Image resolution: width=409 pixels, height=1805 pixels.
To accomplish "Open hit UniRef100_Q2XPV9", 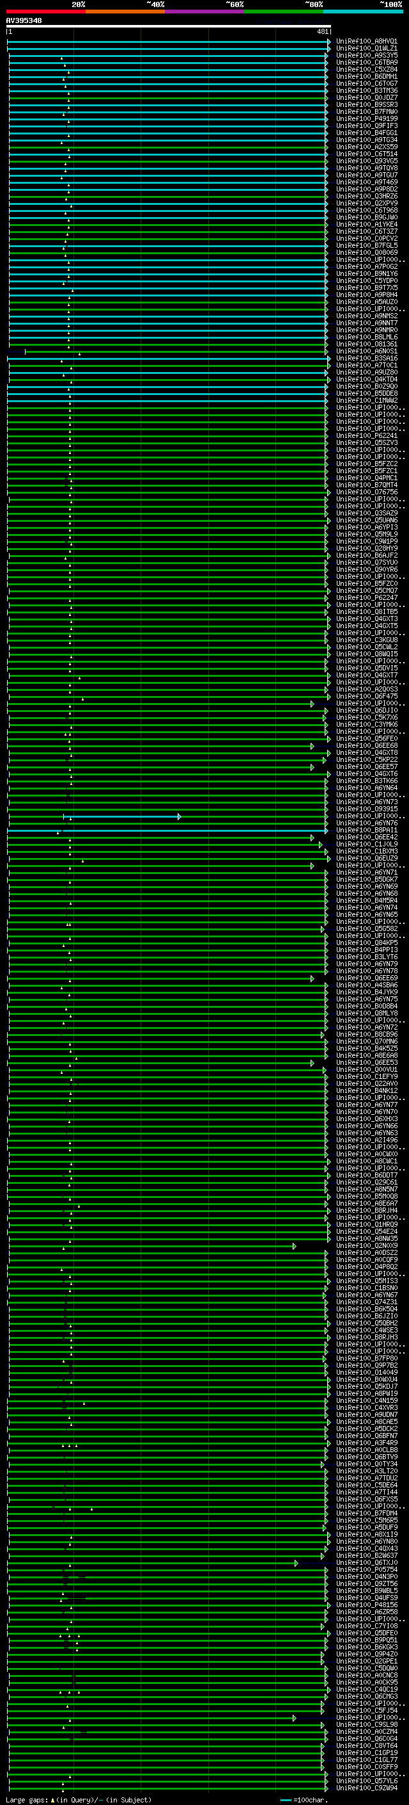I will coord(367,203).
